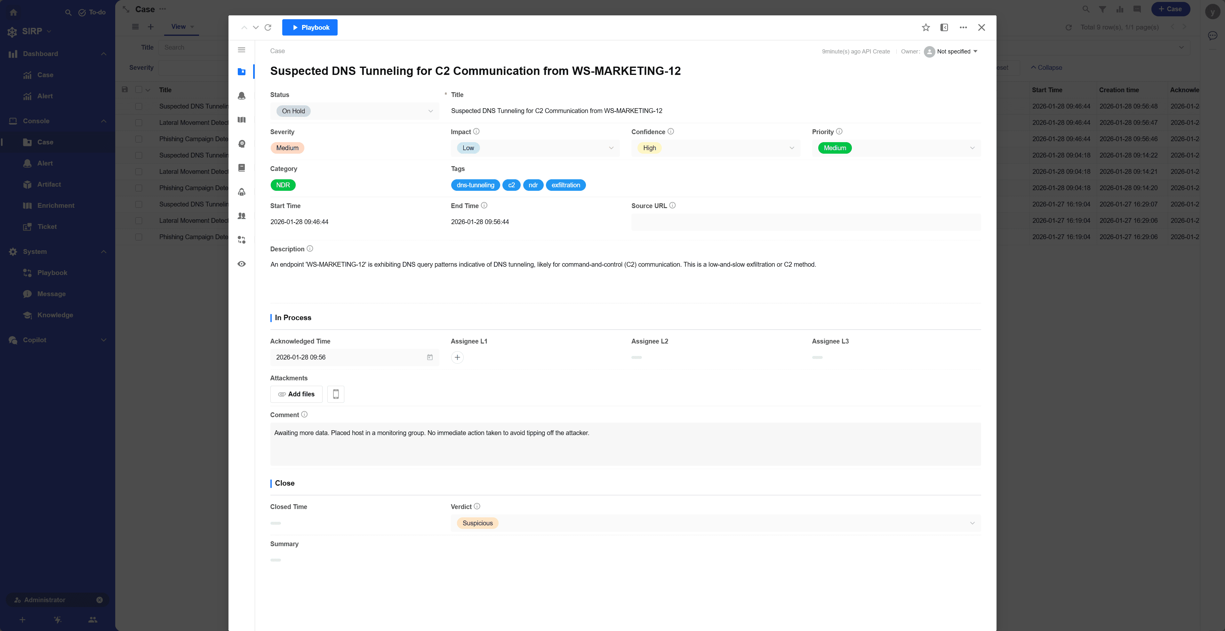Image resolution: width=1225 pixels, height=631 pixels.
Task: Check the last Phishing Campaign row checkbox
Action: [x=138, y=237]
